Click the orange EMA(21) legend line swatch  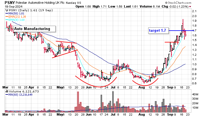coord(7,17)
